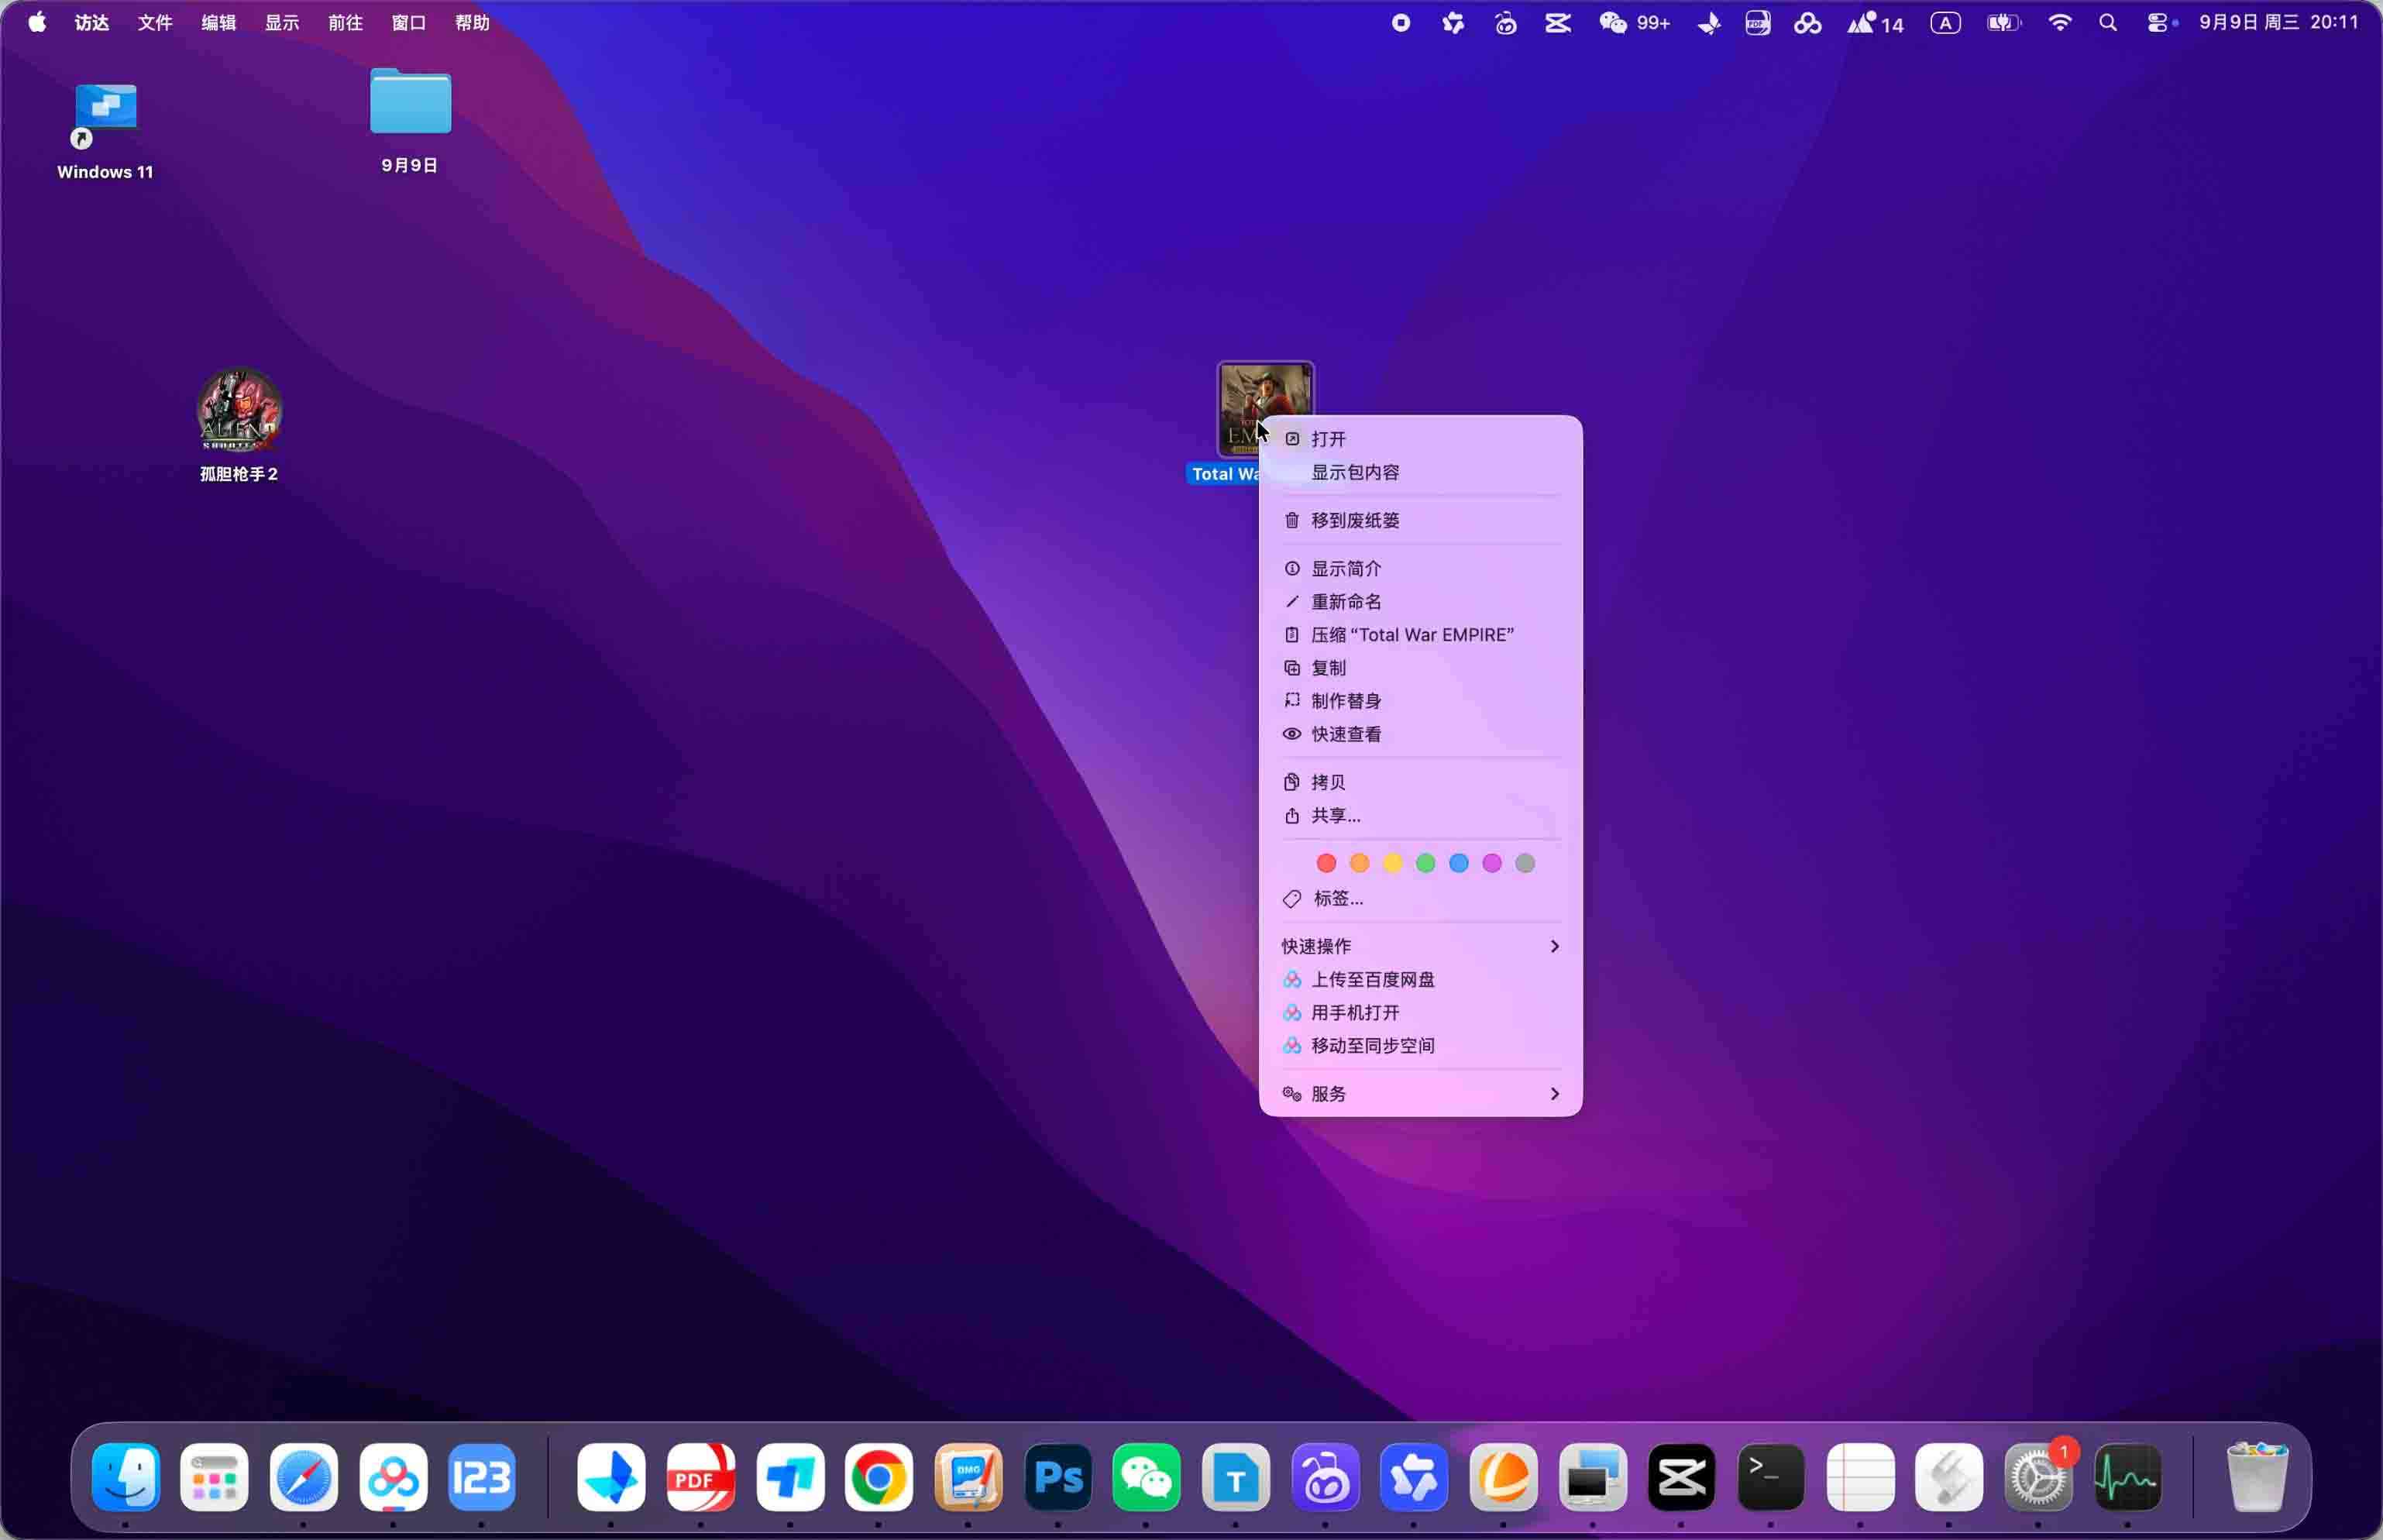
Task: Open Finder from the Dock
Action: click(x=126, y=1477)
